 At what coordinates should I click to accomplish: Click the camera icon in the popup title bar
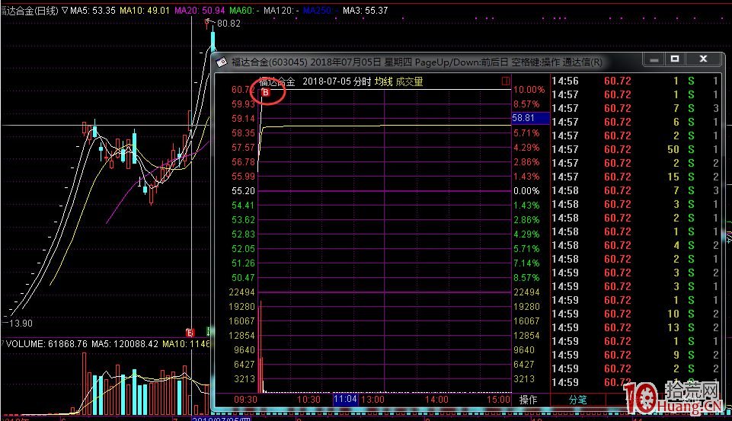click(x=222, y=62)
